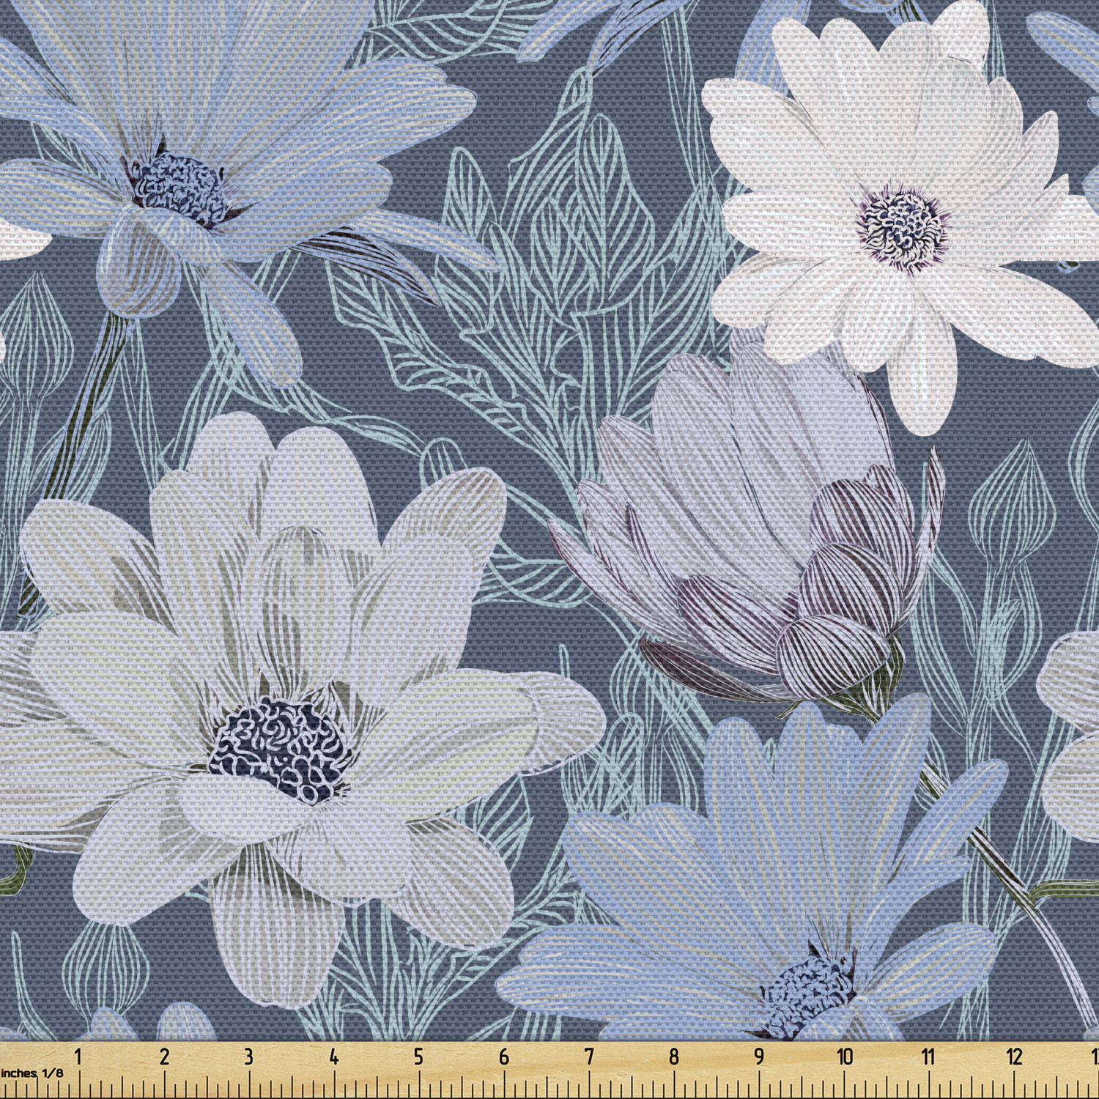Click the ruler number 7

[x=589, y=1057]
